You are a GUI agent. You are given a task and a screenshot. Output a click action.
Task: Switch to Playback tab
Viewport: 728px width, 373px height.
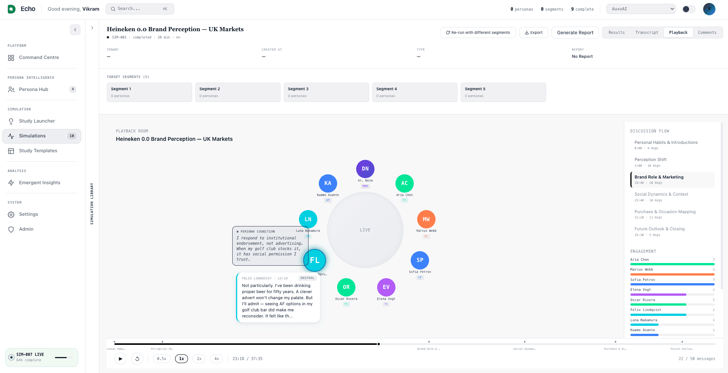(x=678, y=33)
